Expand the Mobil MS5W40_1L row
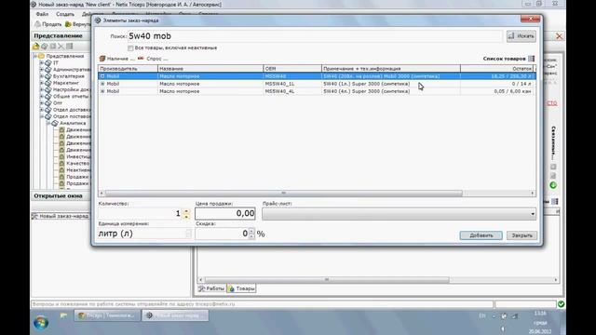 click(x=102, y=84)
